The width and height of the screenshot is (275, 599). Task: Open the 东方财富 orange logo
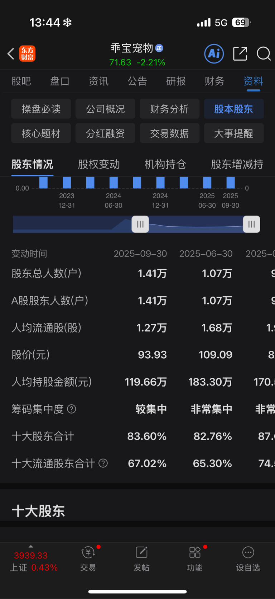pos(27,54)
